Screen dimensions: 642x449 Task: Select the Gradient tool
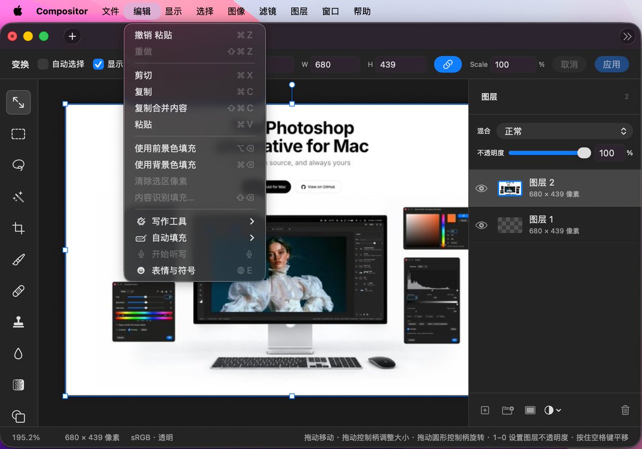click(x=18, y=385)
